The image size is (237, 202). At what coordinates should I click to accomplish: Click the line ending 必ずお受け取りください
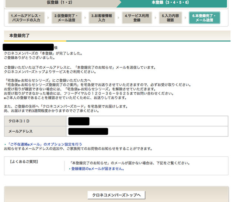[x=97, y=85]
